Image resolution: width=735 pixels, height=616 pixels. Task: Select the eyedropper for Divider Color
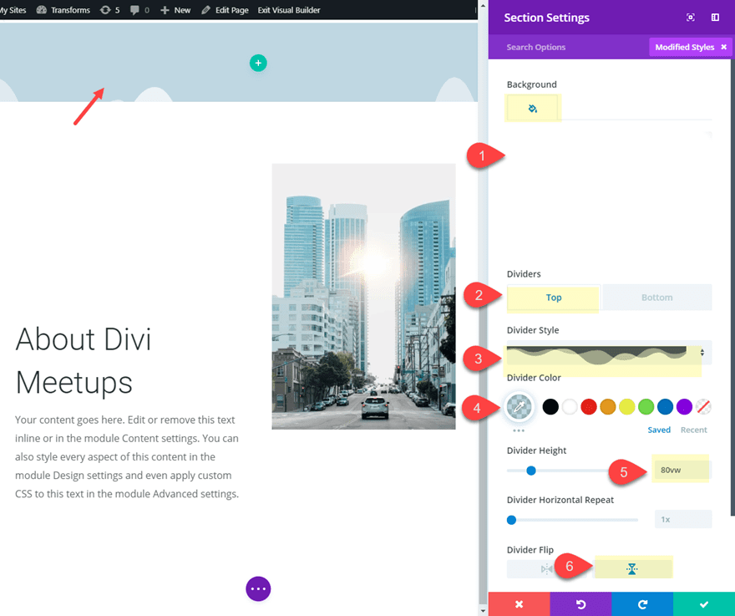point(520,407)
